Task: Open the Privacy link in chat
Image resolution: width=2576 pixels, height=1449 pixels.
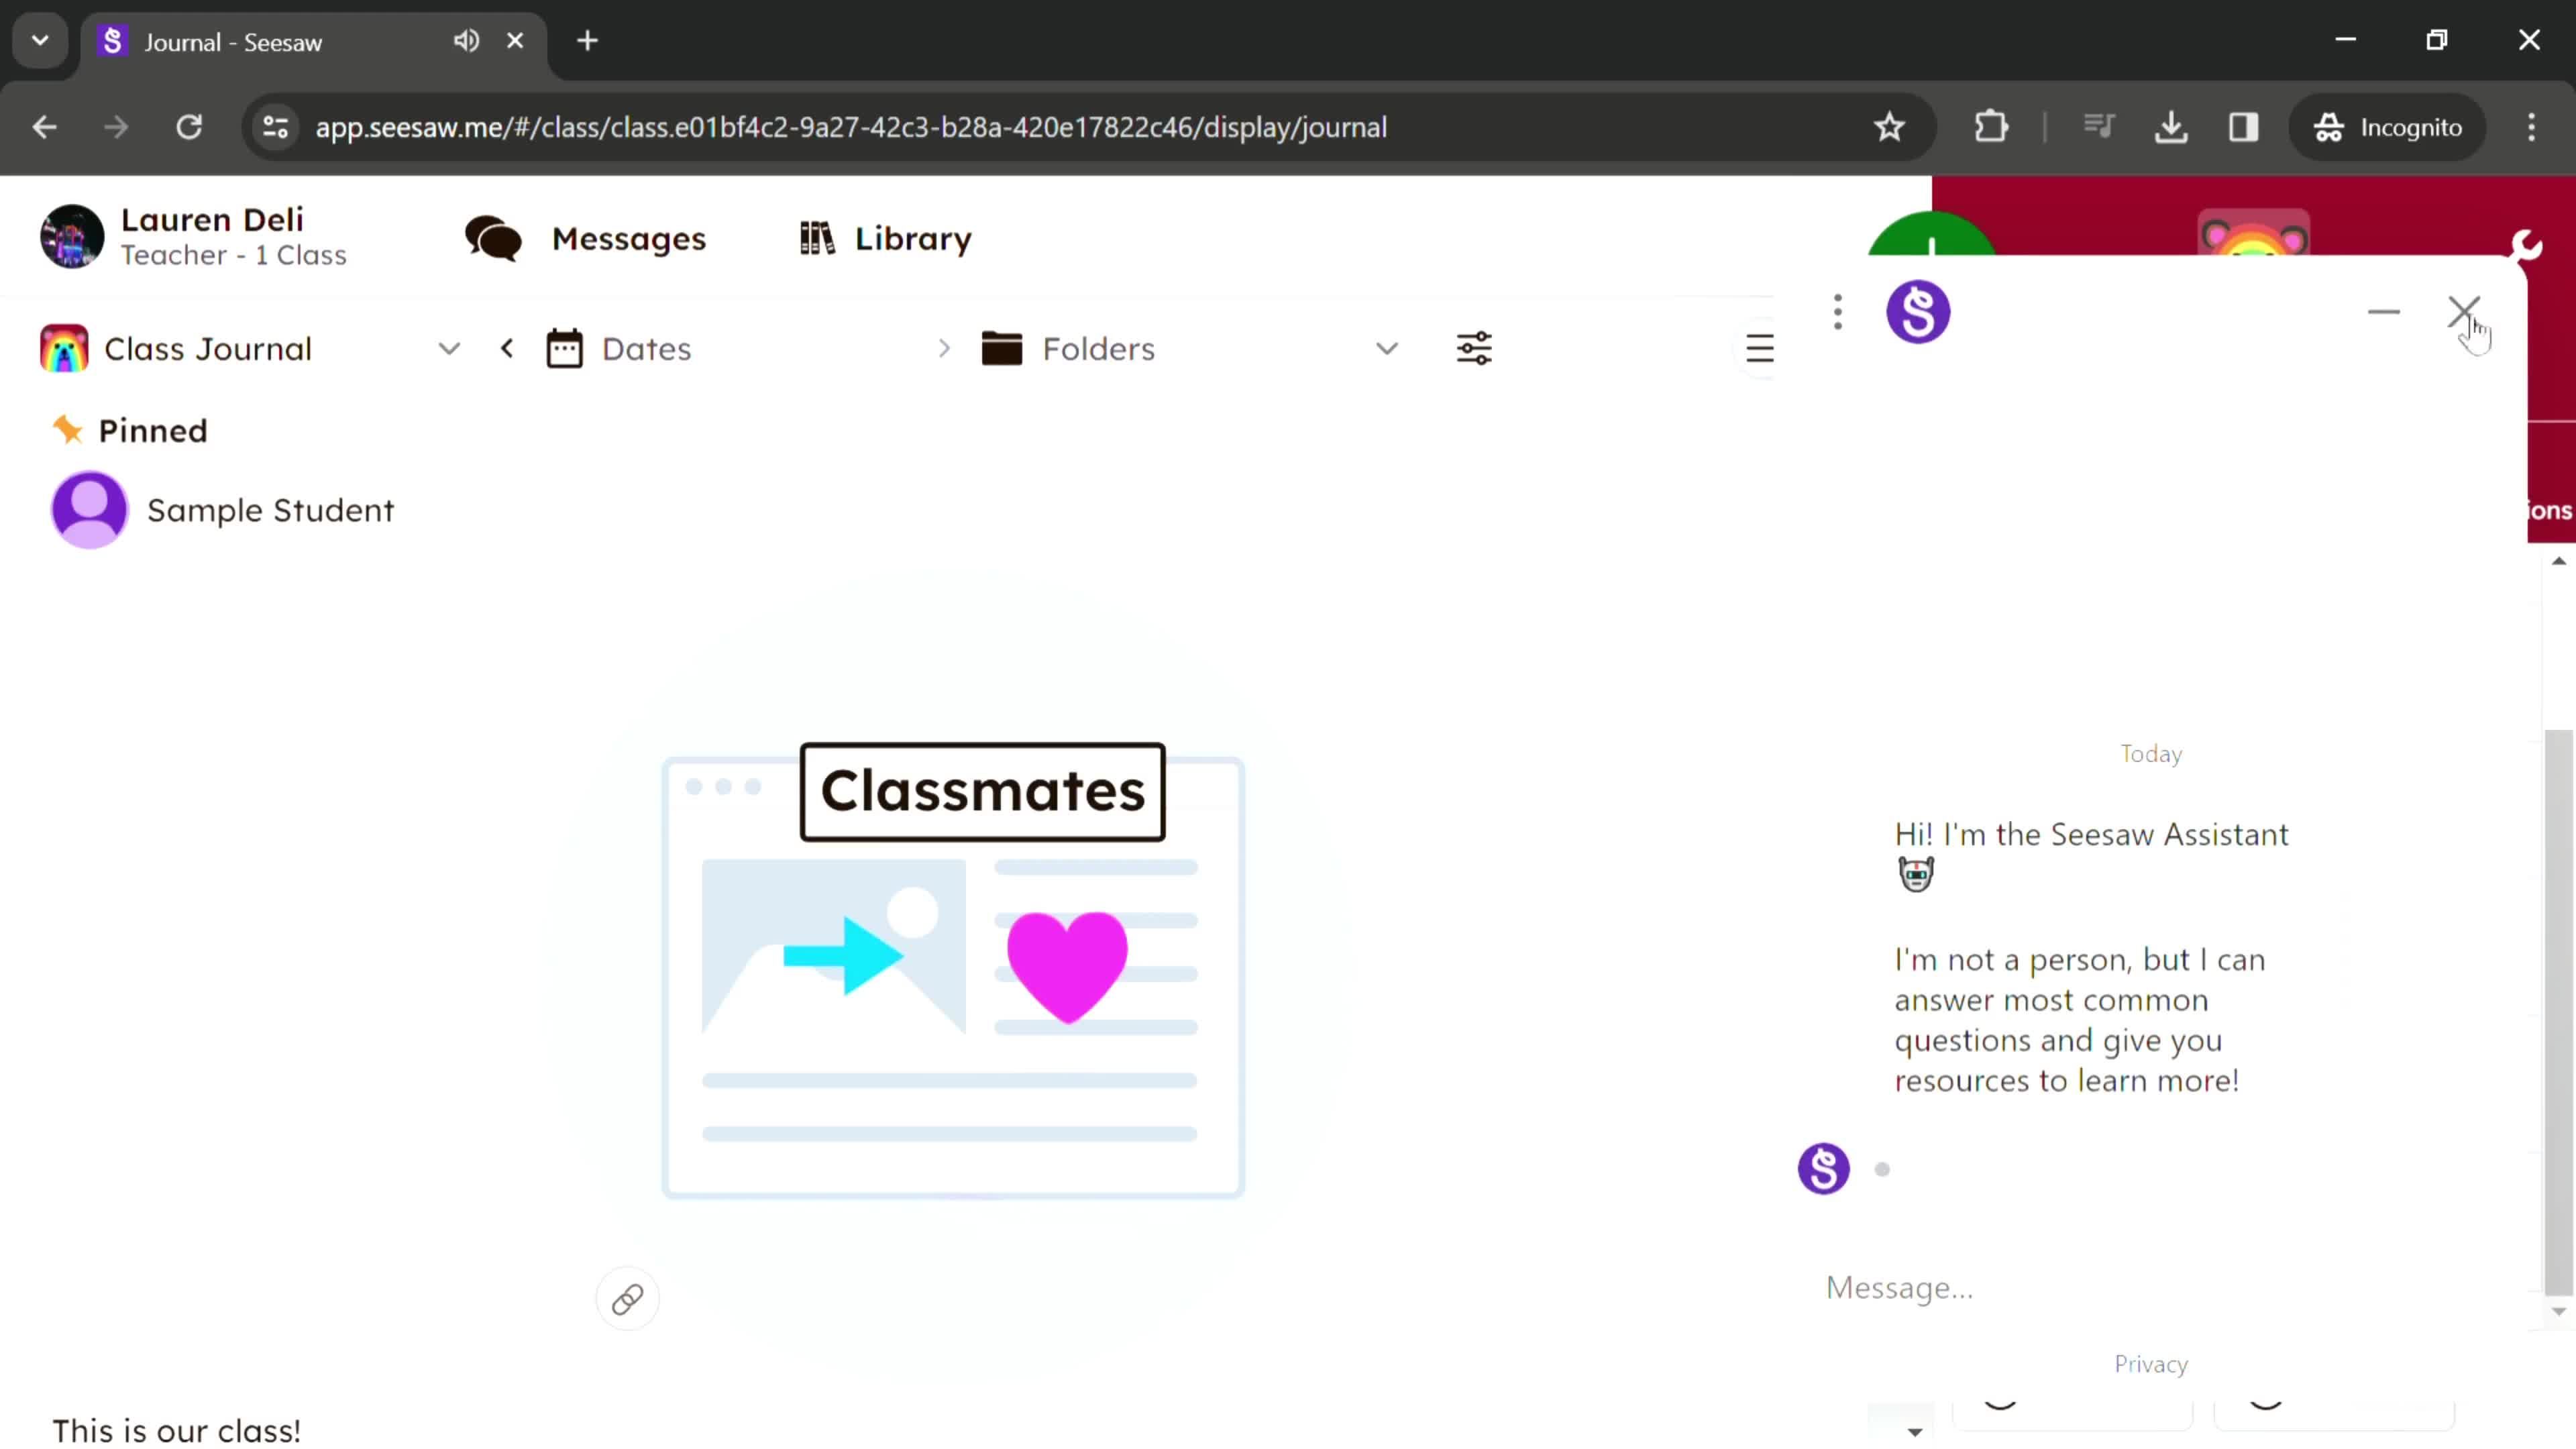Action: coord(2151,1365)
